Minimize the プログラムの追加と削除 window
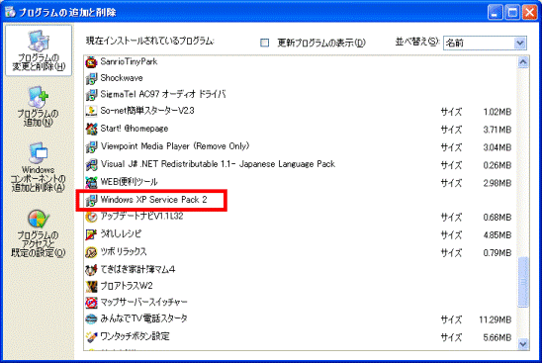This screenshot has width=542, height=363. (x=495, y=13)
